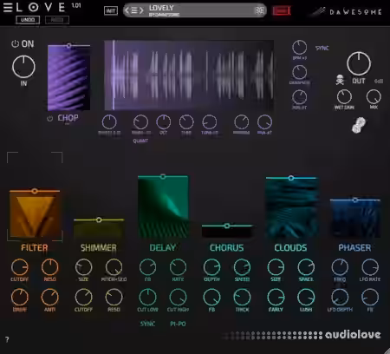Click the SHIMMER section label

point(99,248)
